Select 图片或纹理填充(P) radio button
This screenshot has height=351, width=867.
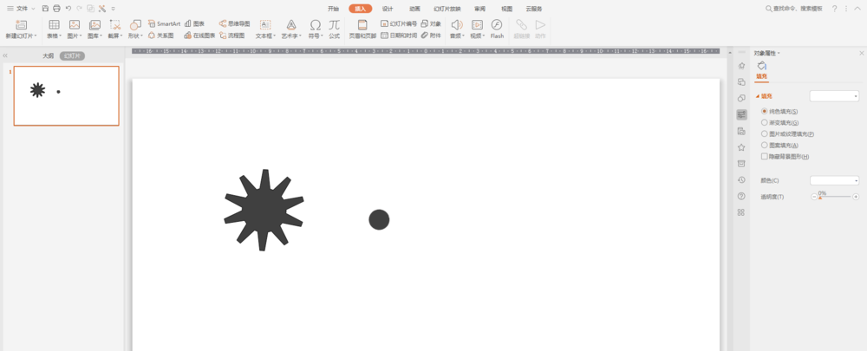[x=765, y=133]
